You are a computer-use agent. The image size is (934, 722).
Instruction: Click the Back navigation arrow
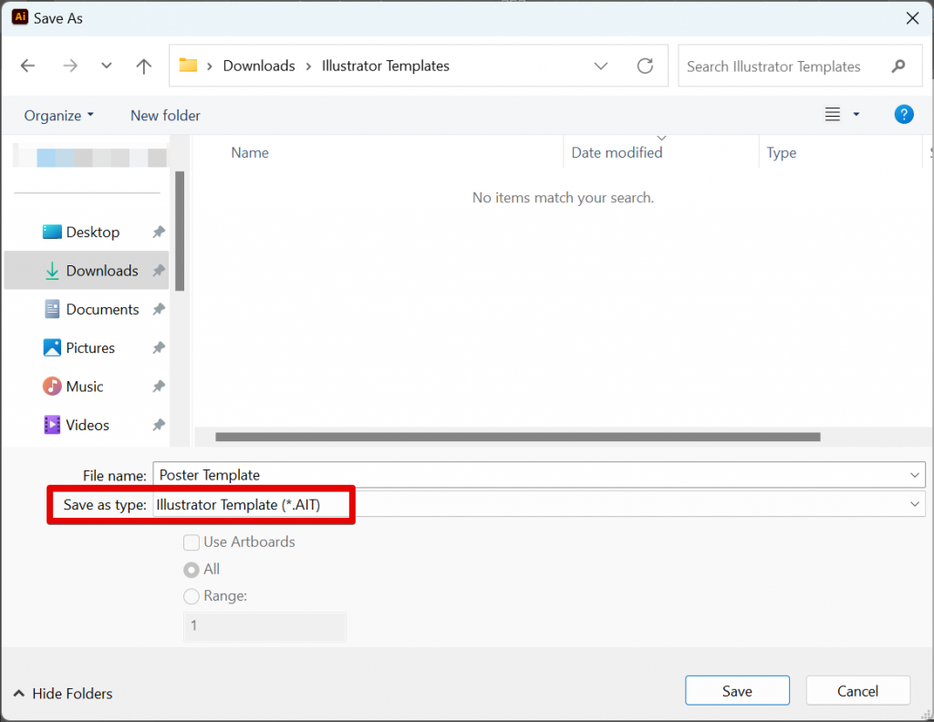[27, 66]
